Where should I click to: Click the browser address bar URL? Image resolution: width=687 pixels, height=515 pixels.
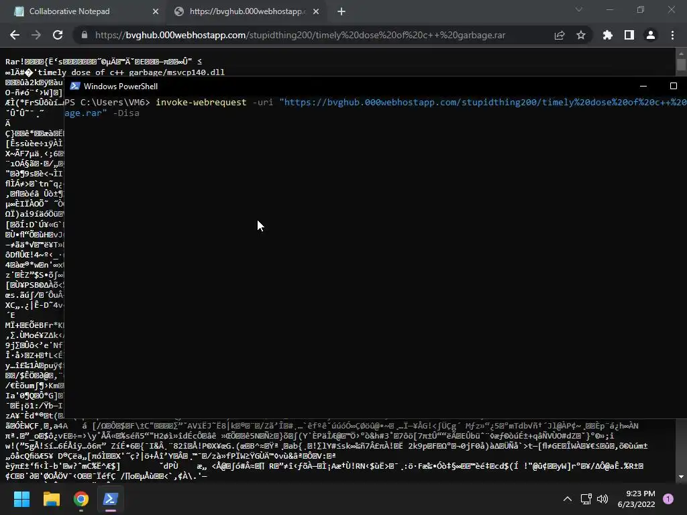pyautogui.click(x=300, y=35)
